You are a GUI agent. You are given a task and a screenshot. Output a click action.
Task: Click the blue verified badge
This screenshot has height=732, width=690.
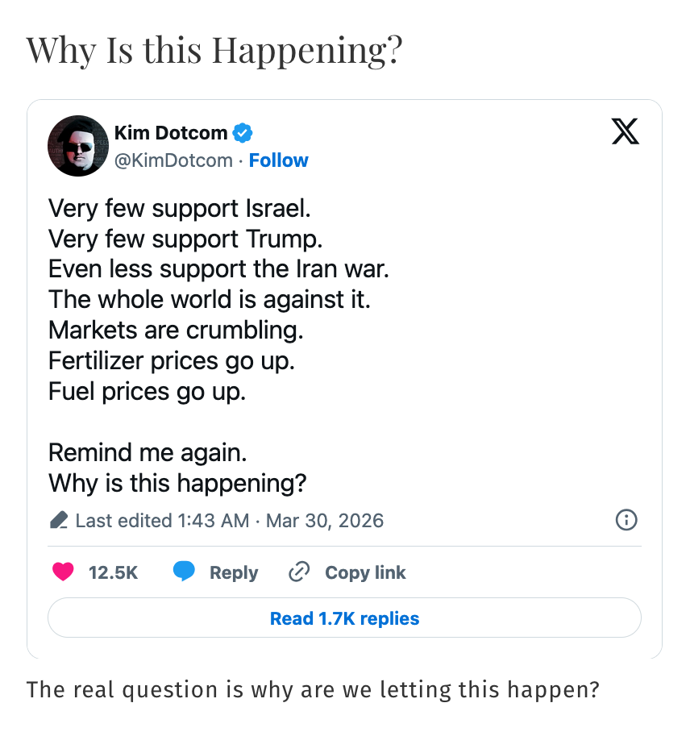(243, 132)
